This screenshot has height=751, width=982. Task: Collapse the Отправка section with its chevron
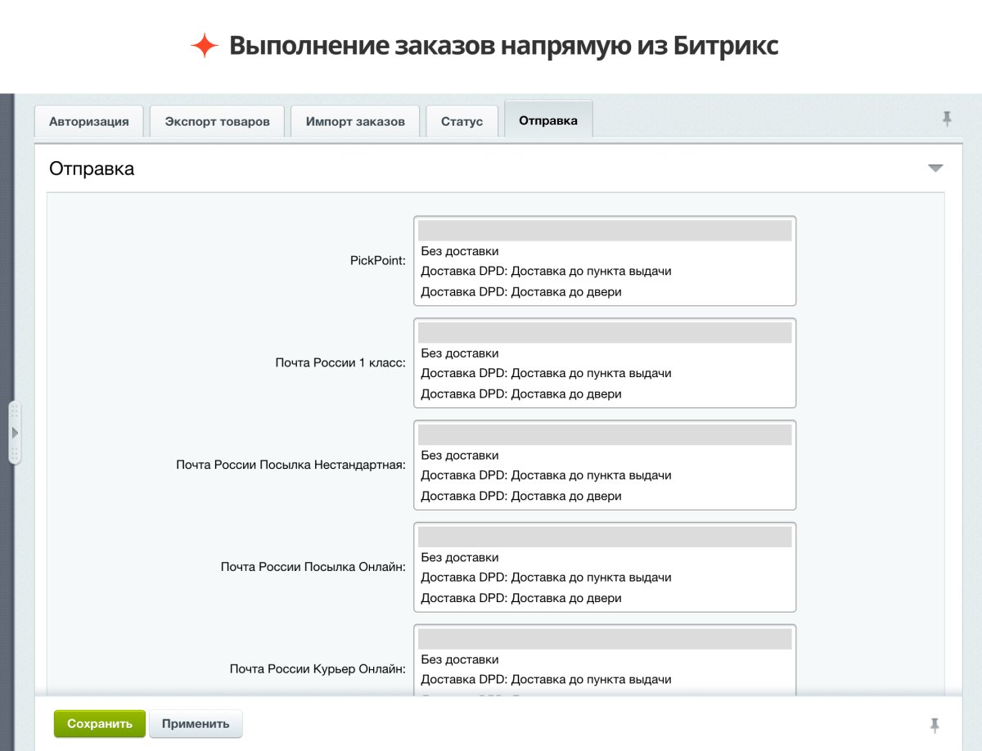(x=936, y=167)
